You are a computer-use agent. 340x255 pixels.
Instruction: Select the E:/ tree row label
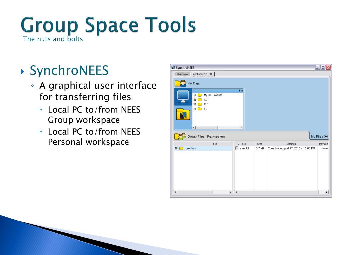click(x=206, y=109)
